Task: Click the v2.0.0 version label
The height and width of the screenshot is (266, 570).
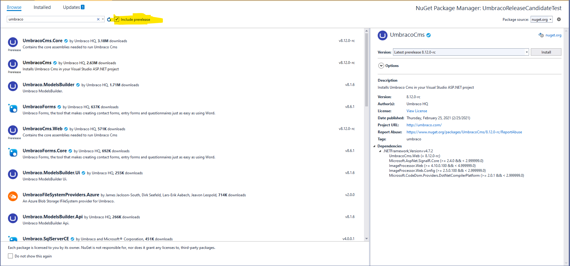Action: click(350, 195)
